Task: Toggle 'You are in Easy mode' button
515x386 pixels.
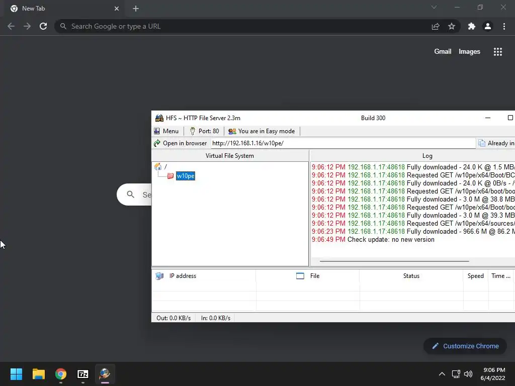Action: (262, 131)
